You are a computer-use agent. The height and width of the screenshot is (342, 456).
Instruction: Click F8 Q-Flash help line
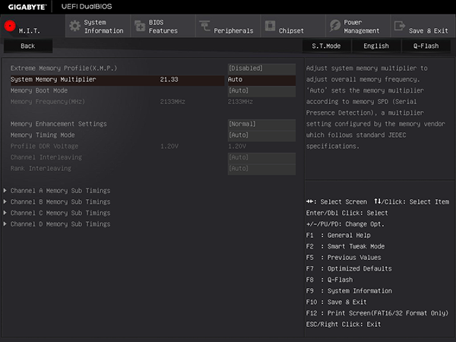click(329, 280)
